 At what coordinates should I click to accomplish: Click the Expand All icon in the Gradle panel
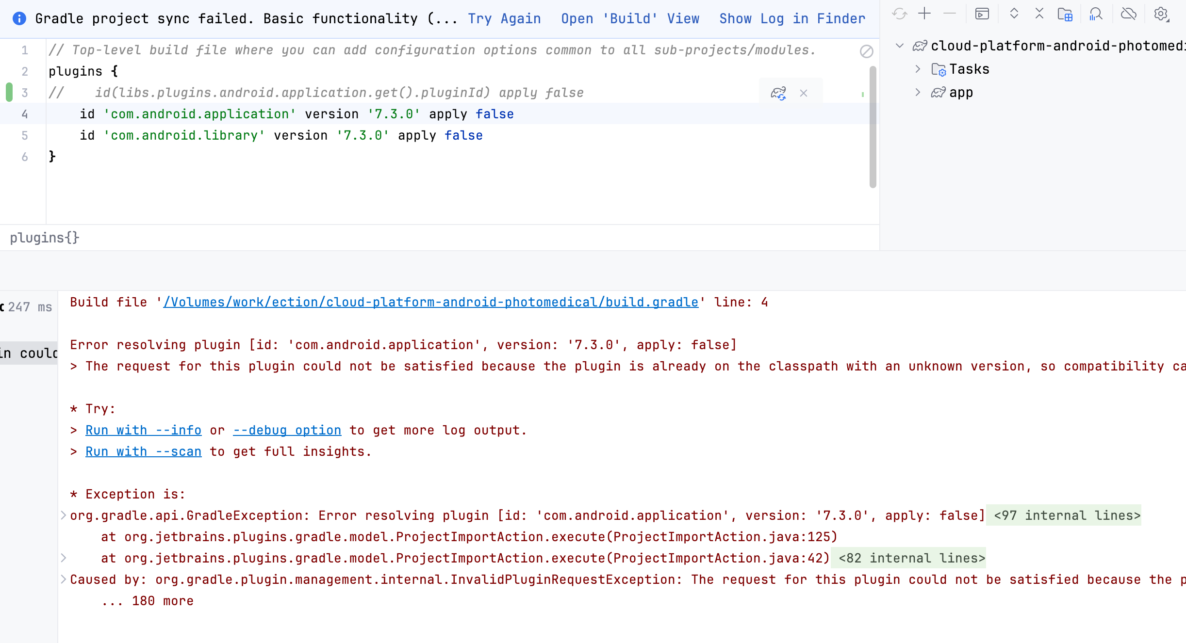pyautogui.click(x=1014, y=14)
